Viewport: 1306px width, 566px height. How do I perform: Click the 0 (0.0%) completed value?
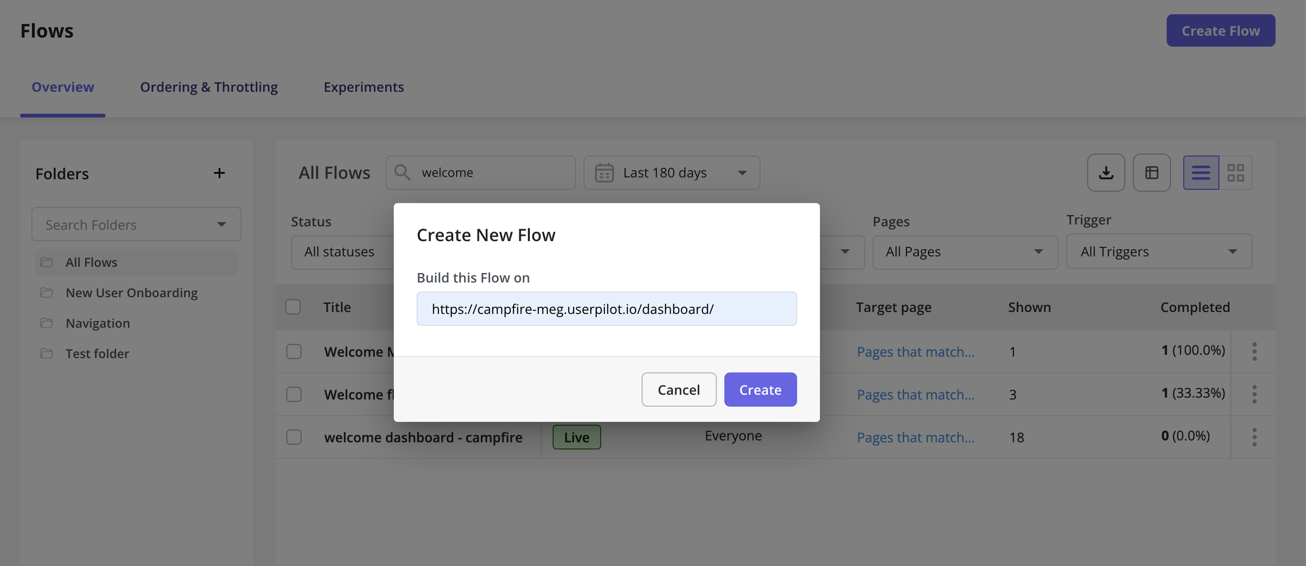click(1185, 436)
